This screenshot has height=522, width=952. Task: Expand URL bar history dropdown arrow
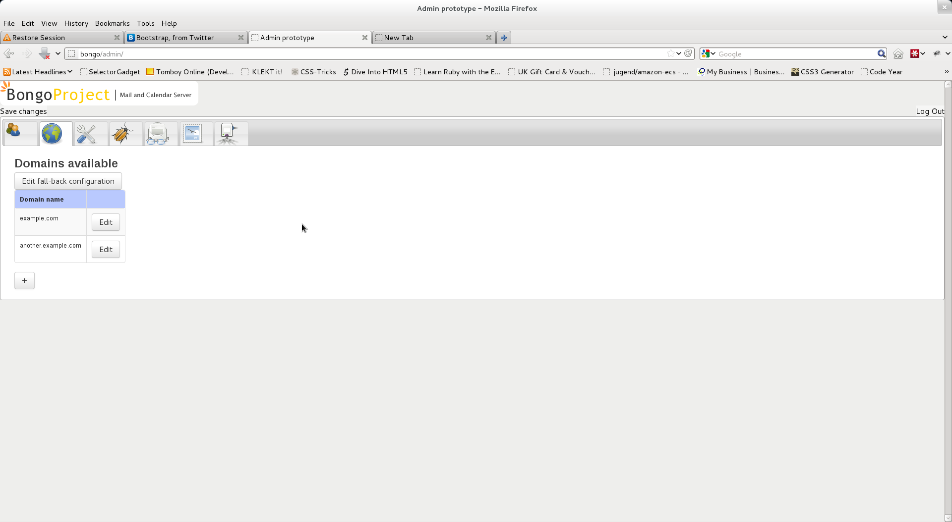pos(679,53)
